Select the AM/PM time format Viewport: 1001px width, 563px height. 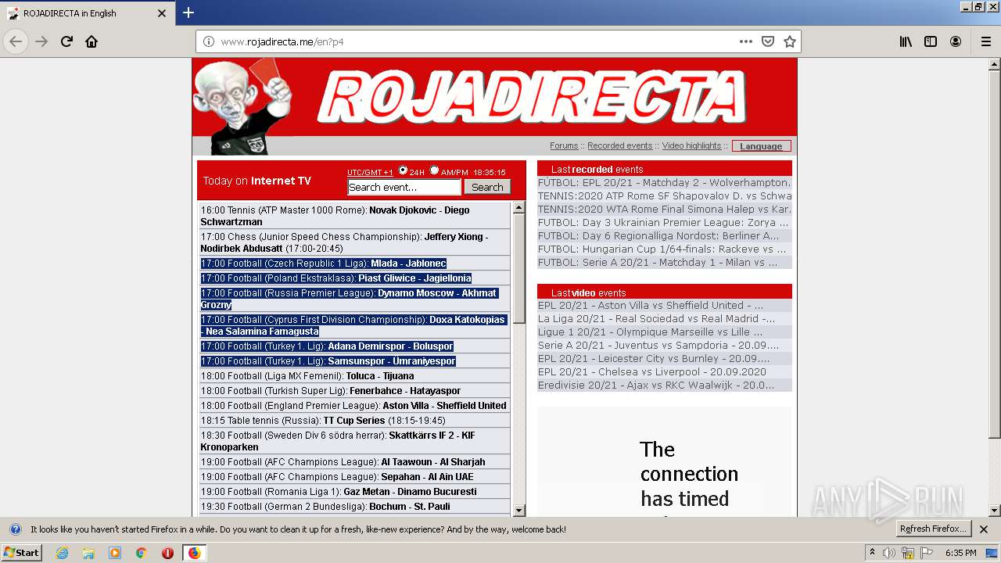click(x=434, y=170)
